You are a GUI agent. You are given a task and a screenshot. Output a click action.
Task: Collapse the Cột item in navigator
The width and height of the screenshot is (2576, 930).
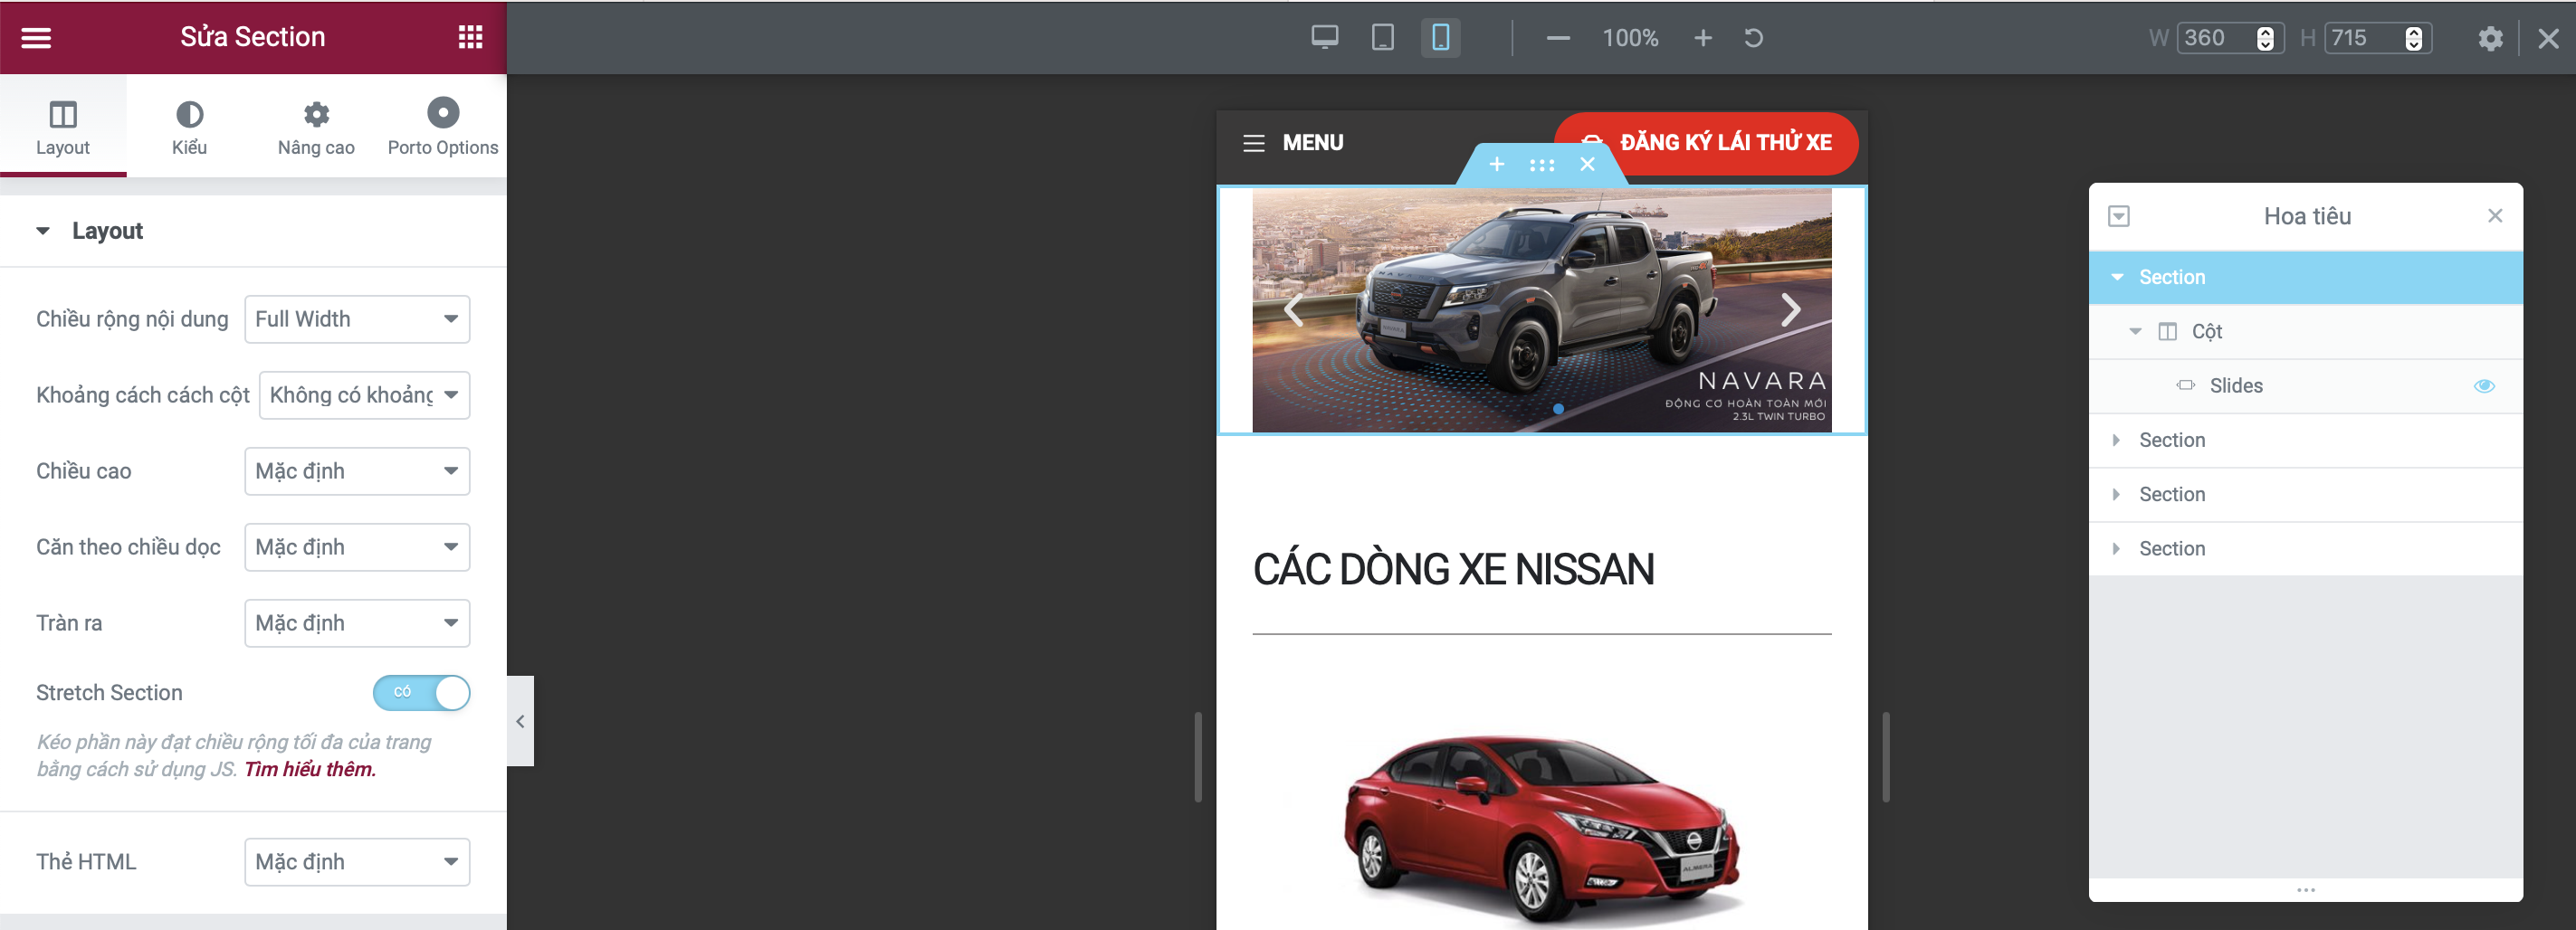click(2135, 331)
